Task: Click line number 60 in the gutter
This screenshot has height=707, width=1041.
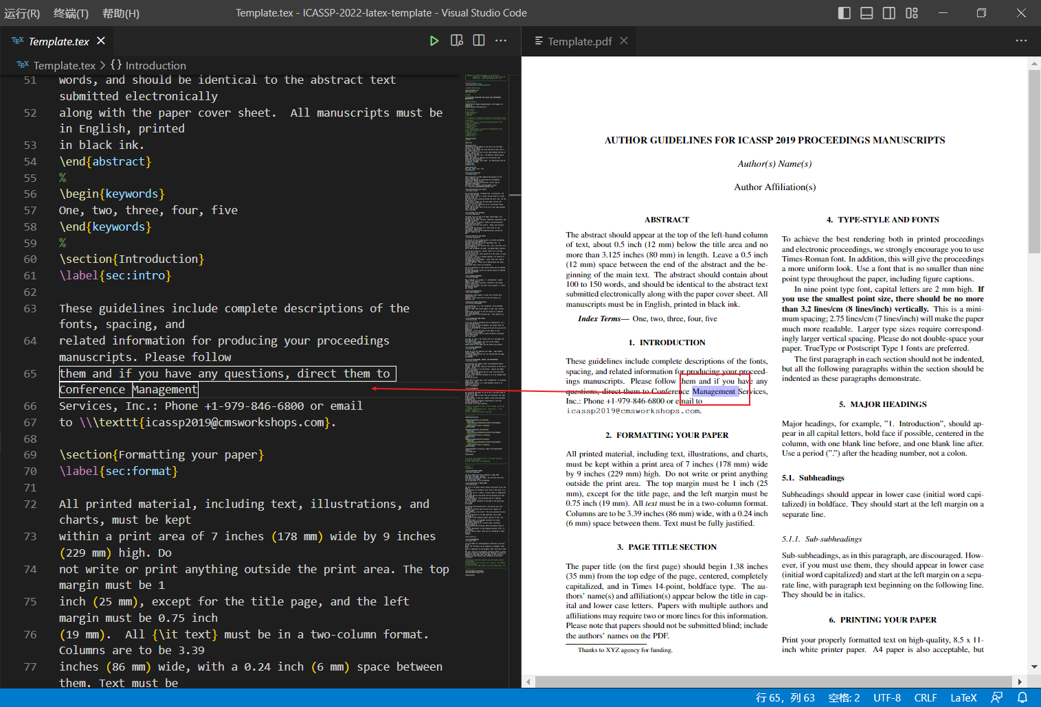Action: pyautogui.click(x=30, y=259)
